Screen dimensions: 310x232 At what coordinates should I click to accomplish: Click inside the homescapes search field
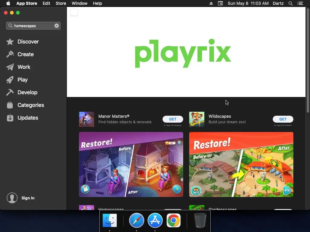pyautogui.click(x=33, y=26)
